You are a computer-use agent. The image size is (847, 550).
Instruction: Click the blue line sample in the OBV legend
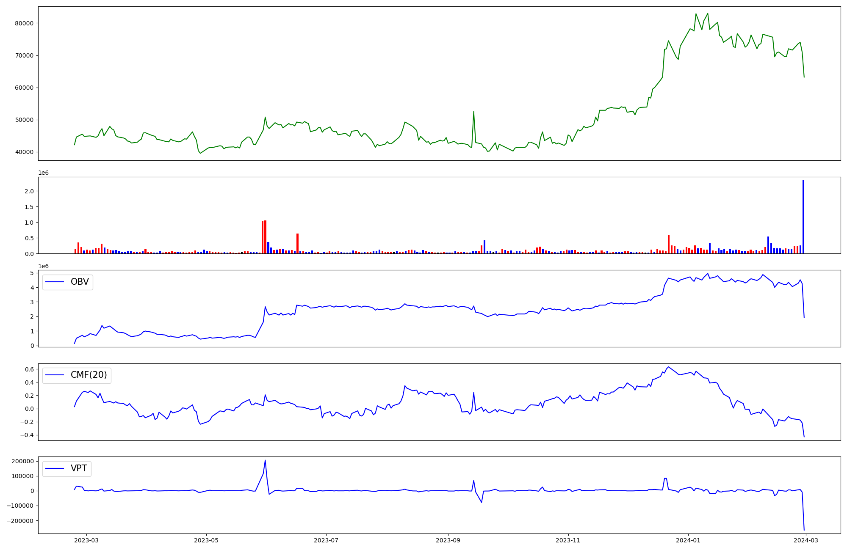click(x=55, y=282)
